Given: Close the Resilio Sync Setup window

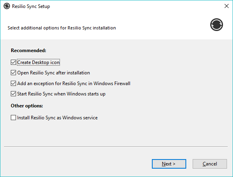Looking at the screenshot, I should 227,6.
